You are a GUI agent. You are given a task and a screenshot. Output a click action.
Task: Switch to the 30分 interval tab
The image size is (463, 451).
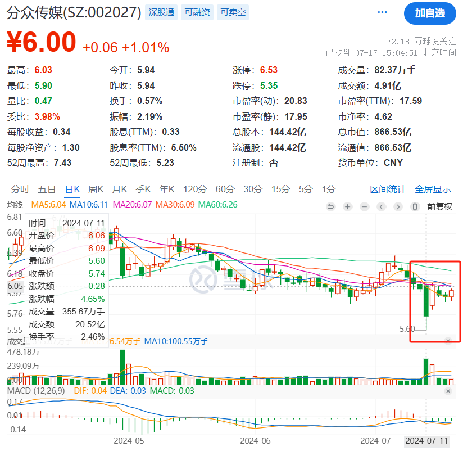tap(253, 189)
